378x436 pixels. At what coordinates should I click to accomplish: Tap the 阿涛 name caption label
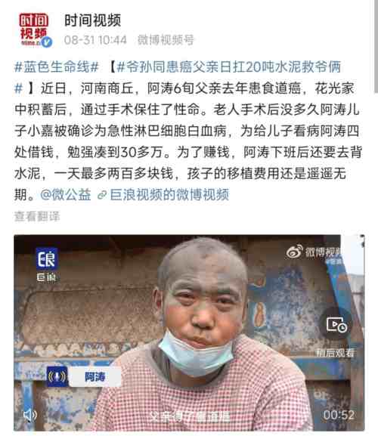[x=94, y=377]
